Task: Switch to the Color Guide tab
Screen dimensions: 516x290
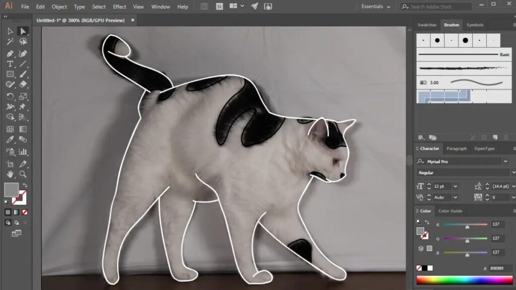Action: pyautogui.click(x=450, y=211)
